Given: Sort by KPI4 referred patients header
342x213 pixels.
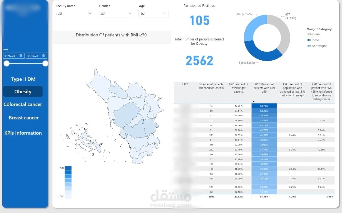Looking at the screenshot, I should tap(321, 92).
